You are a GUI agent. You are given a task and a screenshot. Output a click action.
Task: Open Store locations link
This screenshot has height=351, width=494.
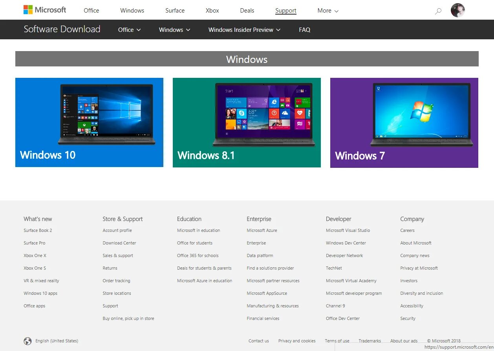pos(117,293)
